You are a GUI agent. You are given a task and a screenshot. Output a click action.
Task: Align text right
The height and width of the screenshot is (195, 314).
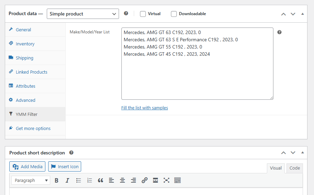133,181
